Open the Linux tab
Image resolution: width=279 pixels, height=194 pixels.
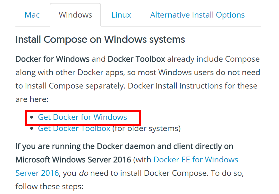121,15
